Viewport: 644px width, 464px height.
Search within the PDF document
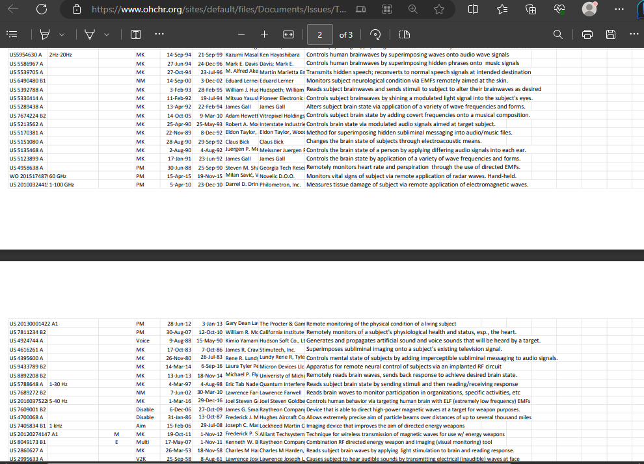(x=557, y=34)
